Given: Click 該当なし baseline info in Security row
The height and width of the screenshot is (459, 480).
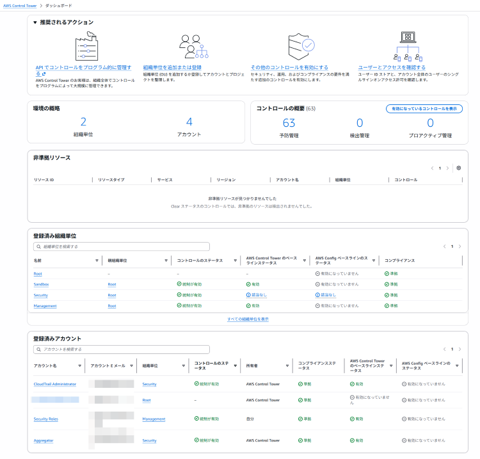Looking at the screenshot, I should point(257,295).
